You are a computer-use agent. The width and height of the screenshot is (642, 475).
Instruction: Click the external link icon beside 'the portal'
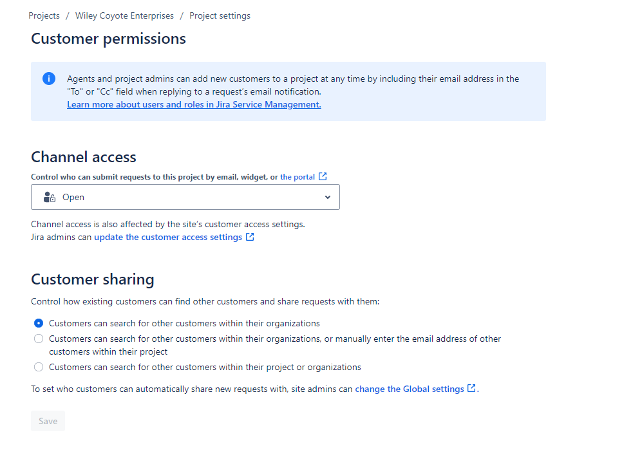tap(324, 176)
